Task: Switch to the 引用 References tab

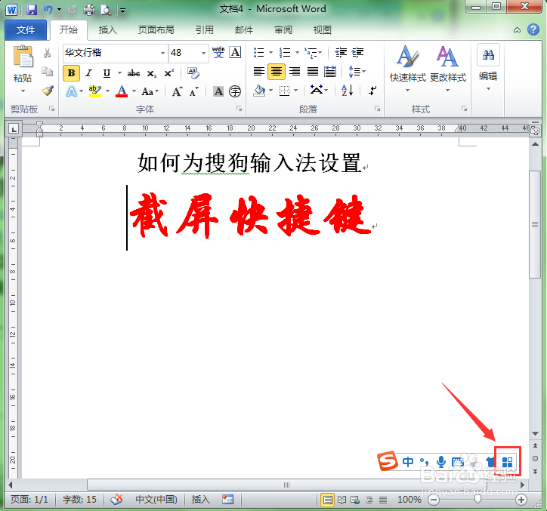Action: (205, 30)
